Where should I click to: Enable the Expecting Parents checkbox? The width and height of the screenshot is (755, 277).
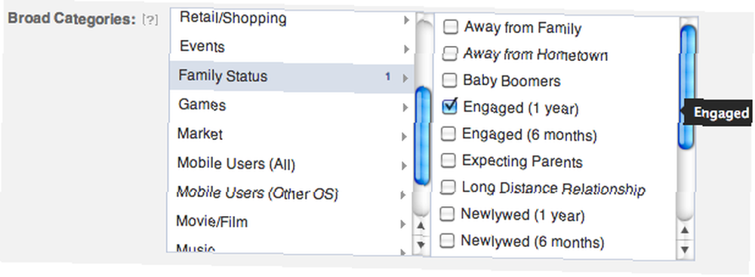(448, 161)
